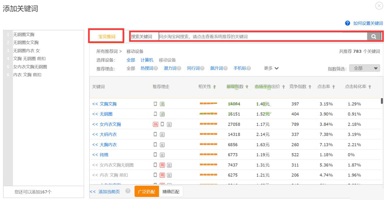Click the help icon next to 添加当前页

(x=129, y=192)
